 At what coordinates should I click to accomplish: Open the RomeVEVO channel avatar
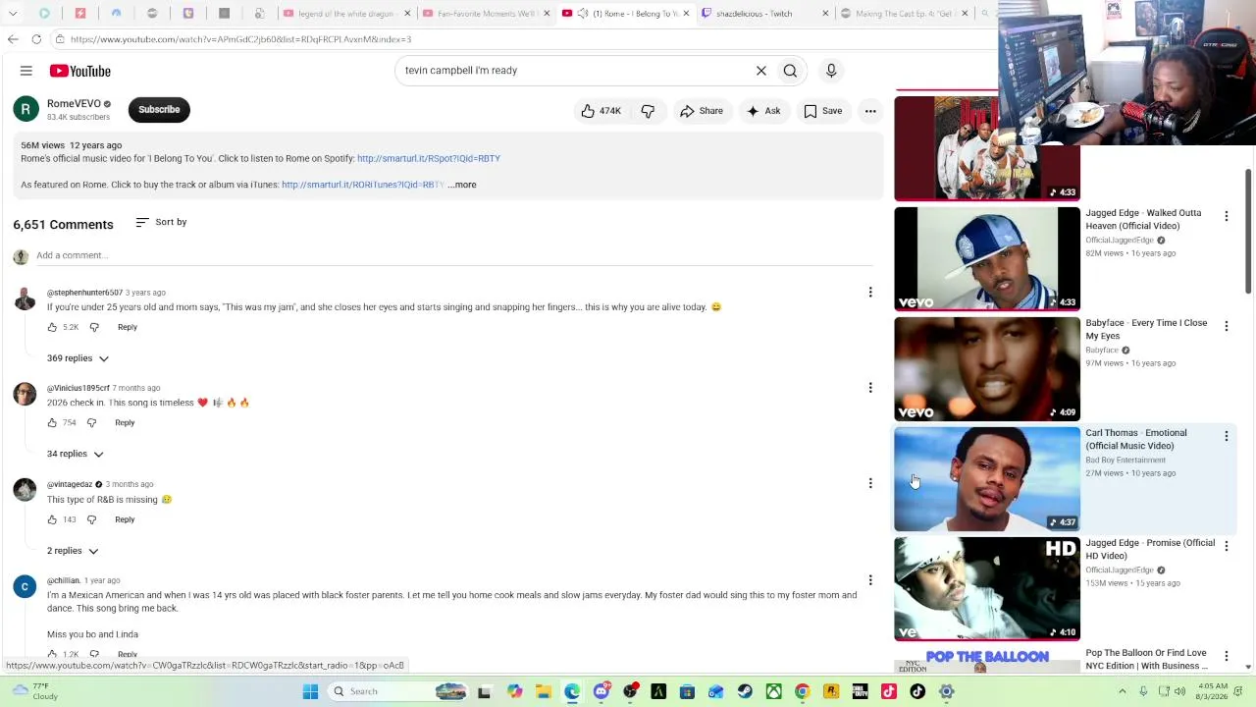pos(26,109)
